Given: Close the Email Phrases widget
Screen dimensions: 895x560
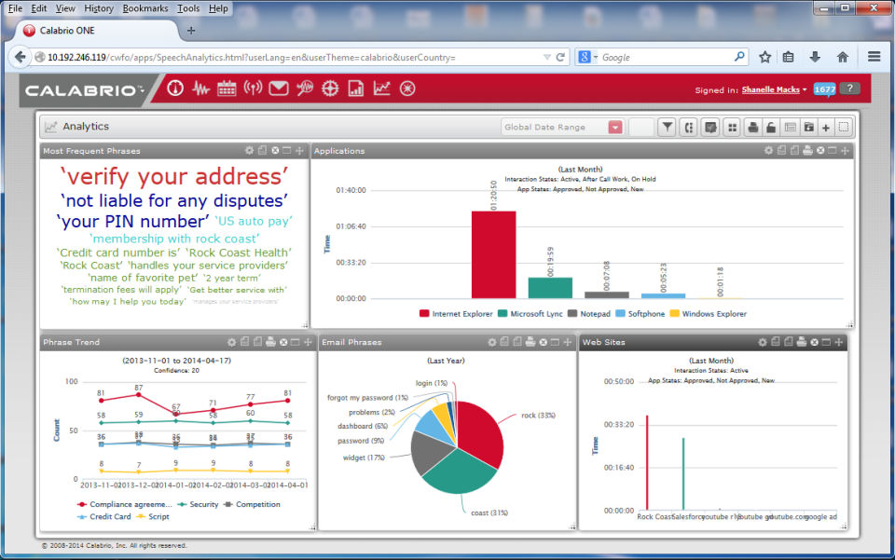Looking at the screenshot, I should 543,342.
